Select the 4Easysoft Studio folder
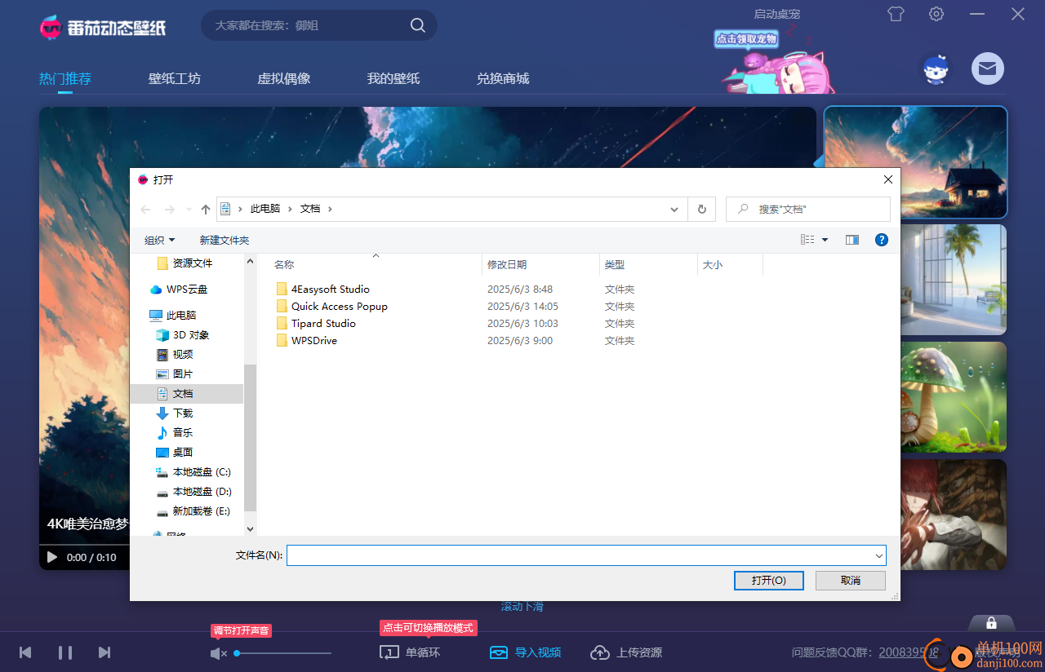 (322, 289)
